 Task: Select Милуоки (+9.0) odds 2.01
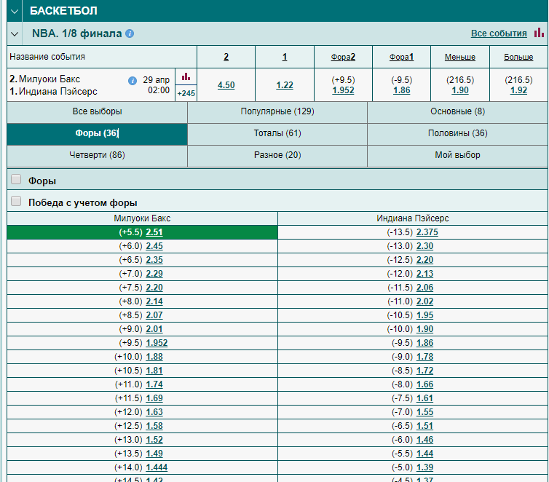[154, 329]
